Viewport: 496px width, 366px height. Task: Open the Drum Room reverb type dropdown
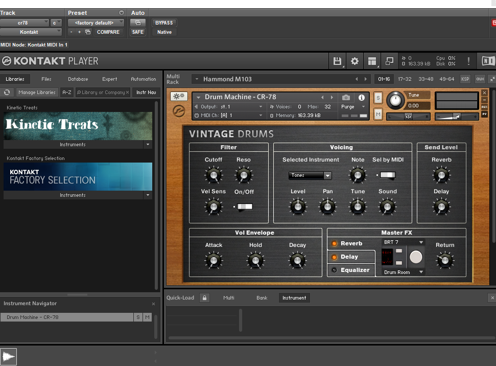(x=404, y=272)
